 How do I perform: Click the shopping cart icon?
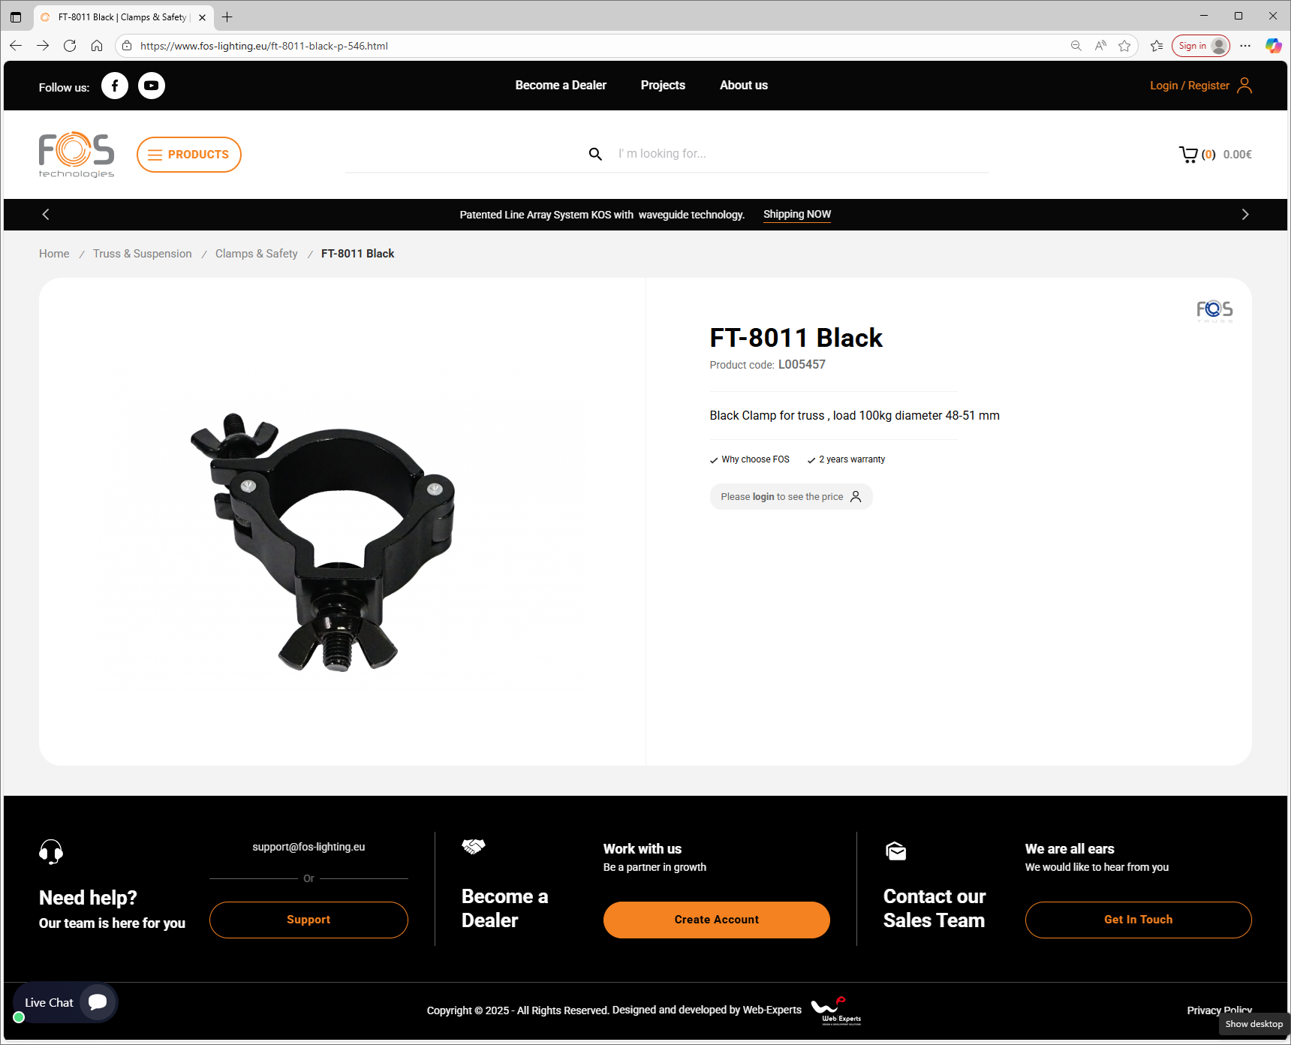tap(1188, 155)
